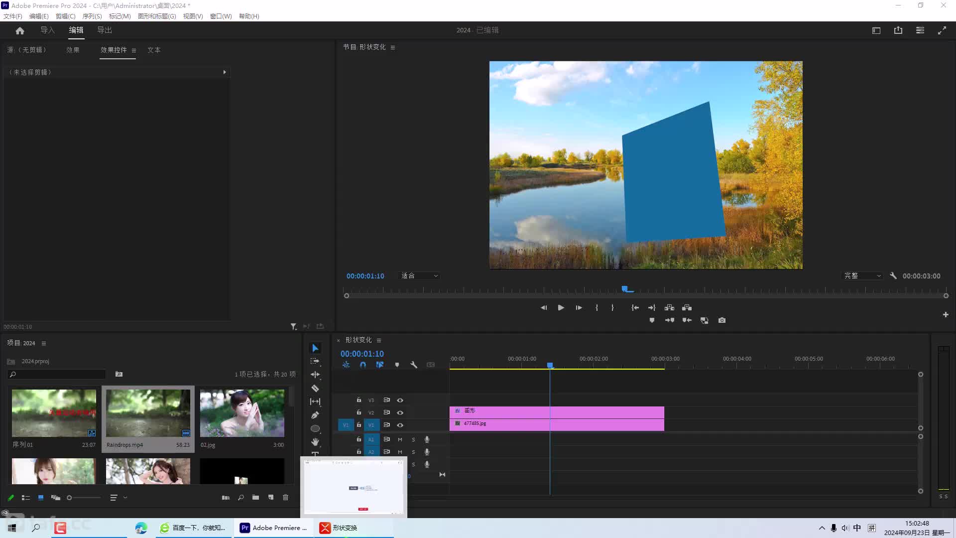Mute the A1 audio track
Screen dimensions: 956x538
pyautogui.click(x=400, y=439)
